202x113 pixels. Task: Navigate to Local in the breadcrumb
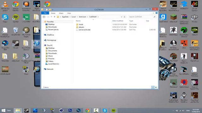tap(74, 17)
